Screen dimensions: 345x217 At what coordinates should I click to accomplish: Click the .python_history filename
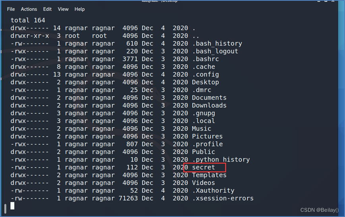(x=221, y=159)
